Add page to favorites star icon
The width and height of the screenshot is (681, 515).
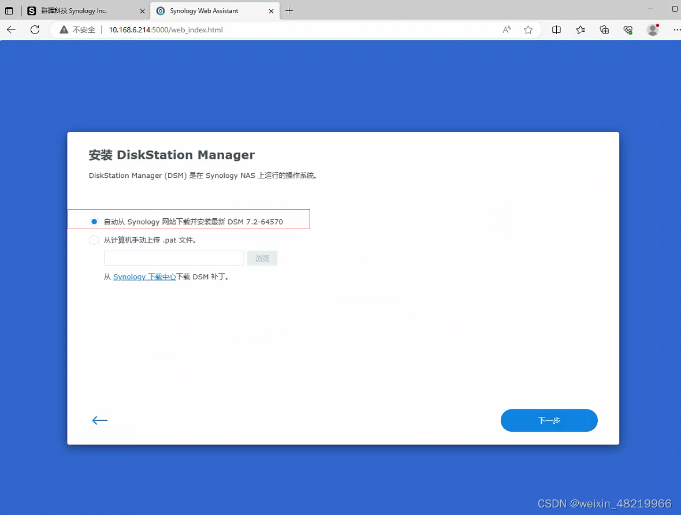pos(528,29)
